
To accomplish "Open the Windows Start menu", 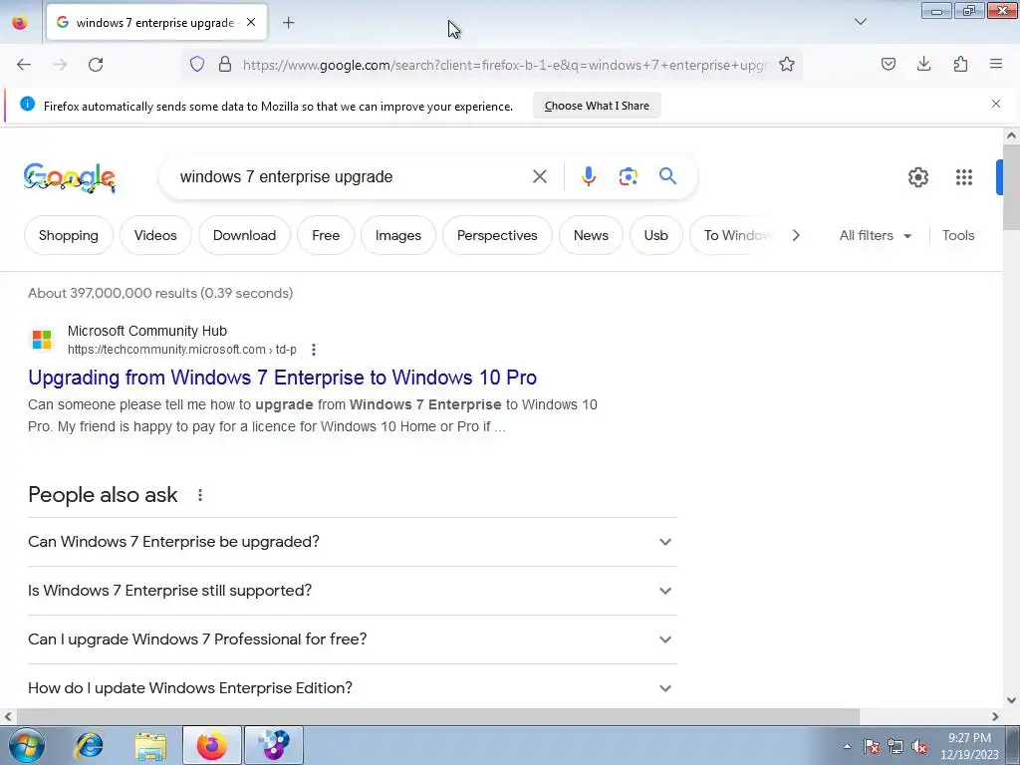I will (x=27, y=745).
